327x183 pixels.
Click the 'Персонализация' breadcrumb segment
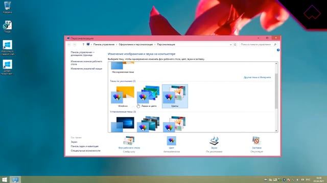[x=166, y=45]
